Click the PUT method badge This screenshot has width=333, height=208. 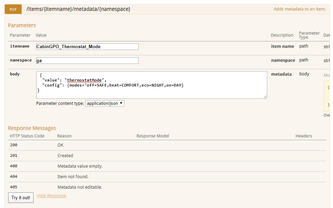[x=13, y=10]
